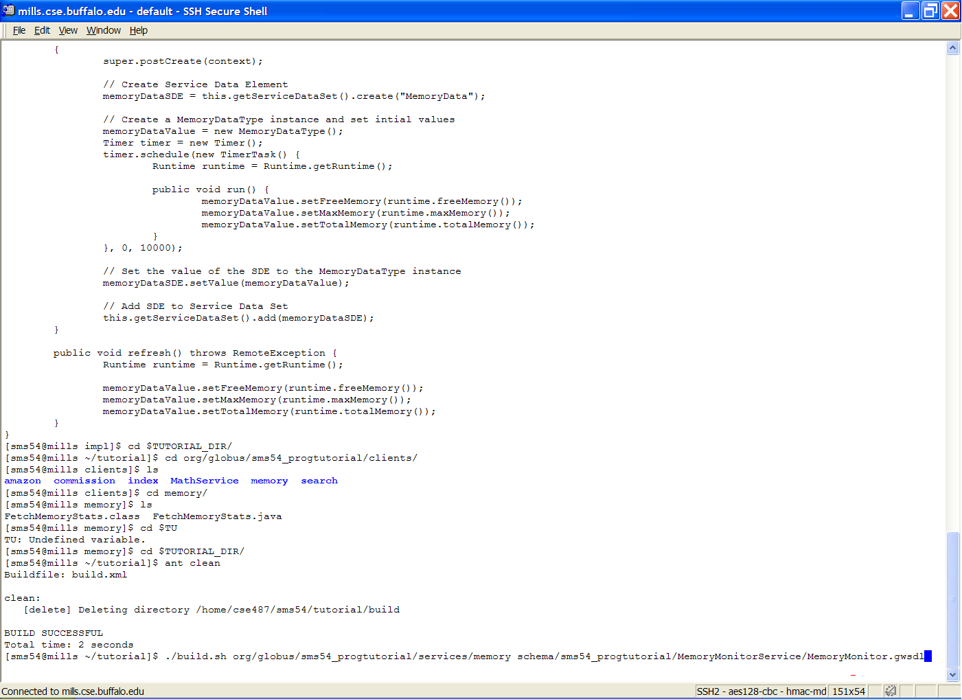
Task: Open the File menu
Action: point(19,30)
